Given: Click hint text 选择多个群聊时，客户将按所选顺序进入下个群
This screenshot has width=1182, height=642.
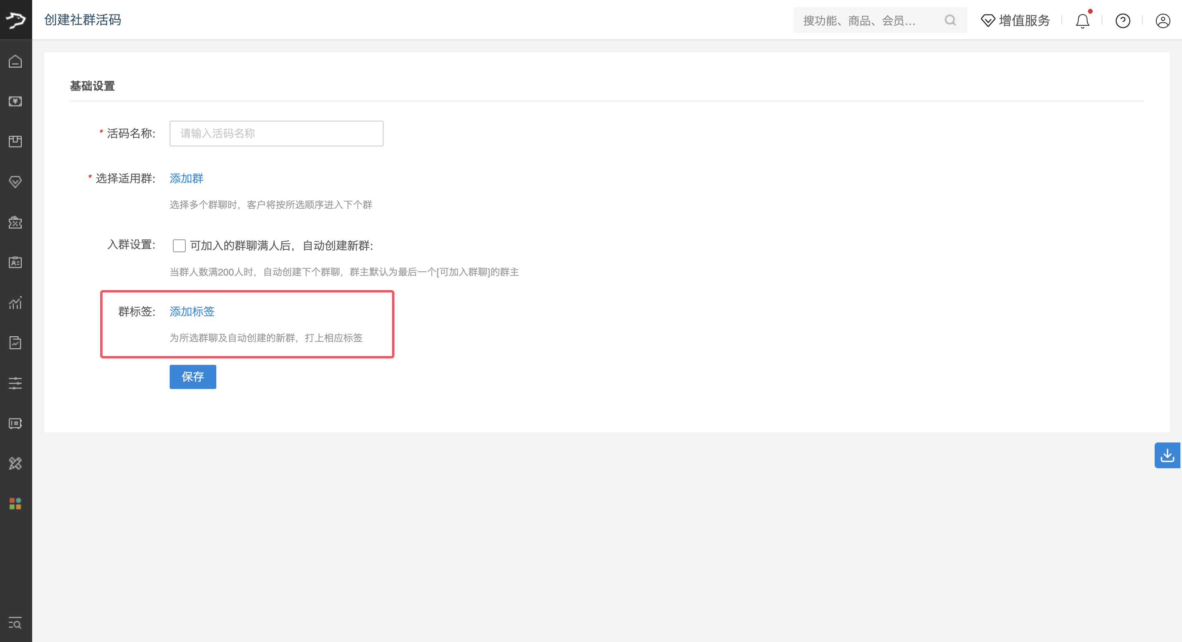Looking at the screenshot, I should coord(271,205).
